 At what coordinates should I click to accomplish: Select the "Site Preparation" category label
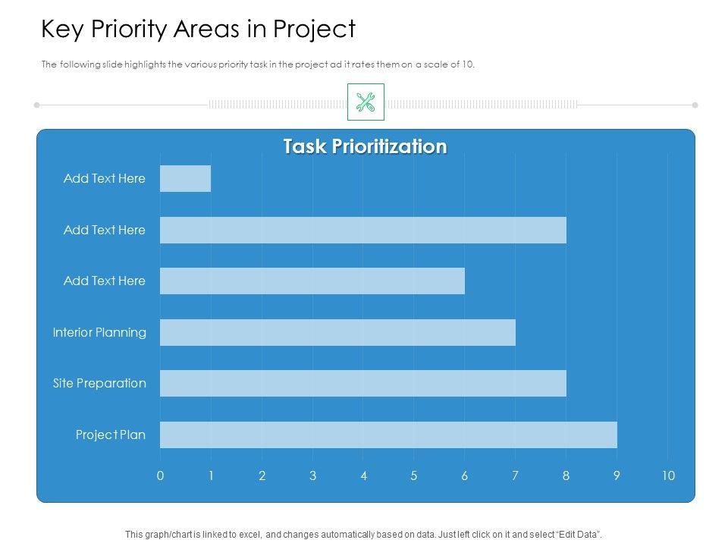pos(99,383)
